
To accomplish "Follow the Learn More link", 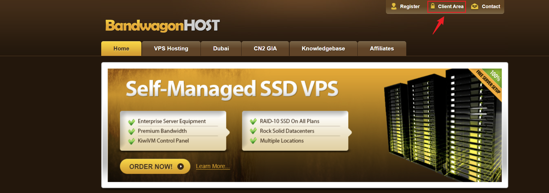I will (x=213, y=166).
